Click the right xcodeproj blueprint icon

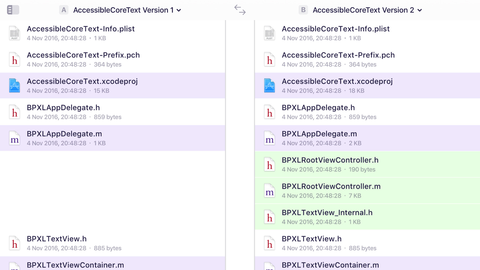269,86
